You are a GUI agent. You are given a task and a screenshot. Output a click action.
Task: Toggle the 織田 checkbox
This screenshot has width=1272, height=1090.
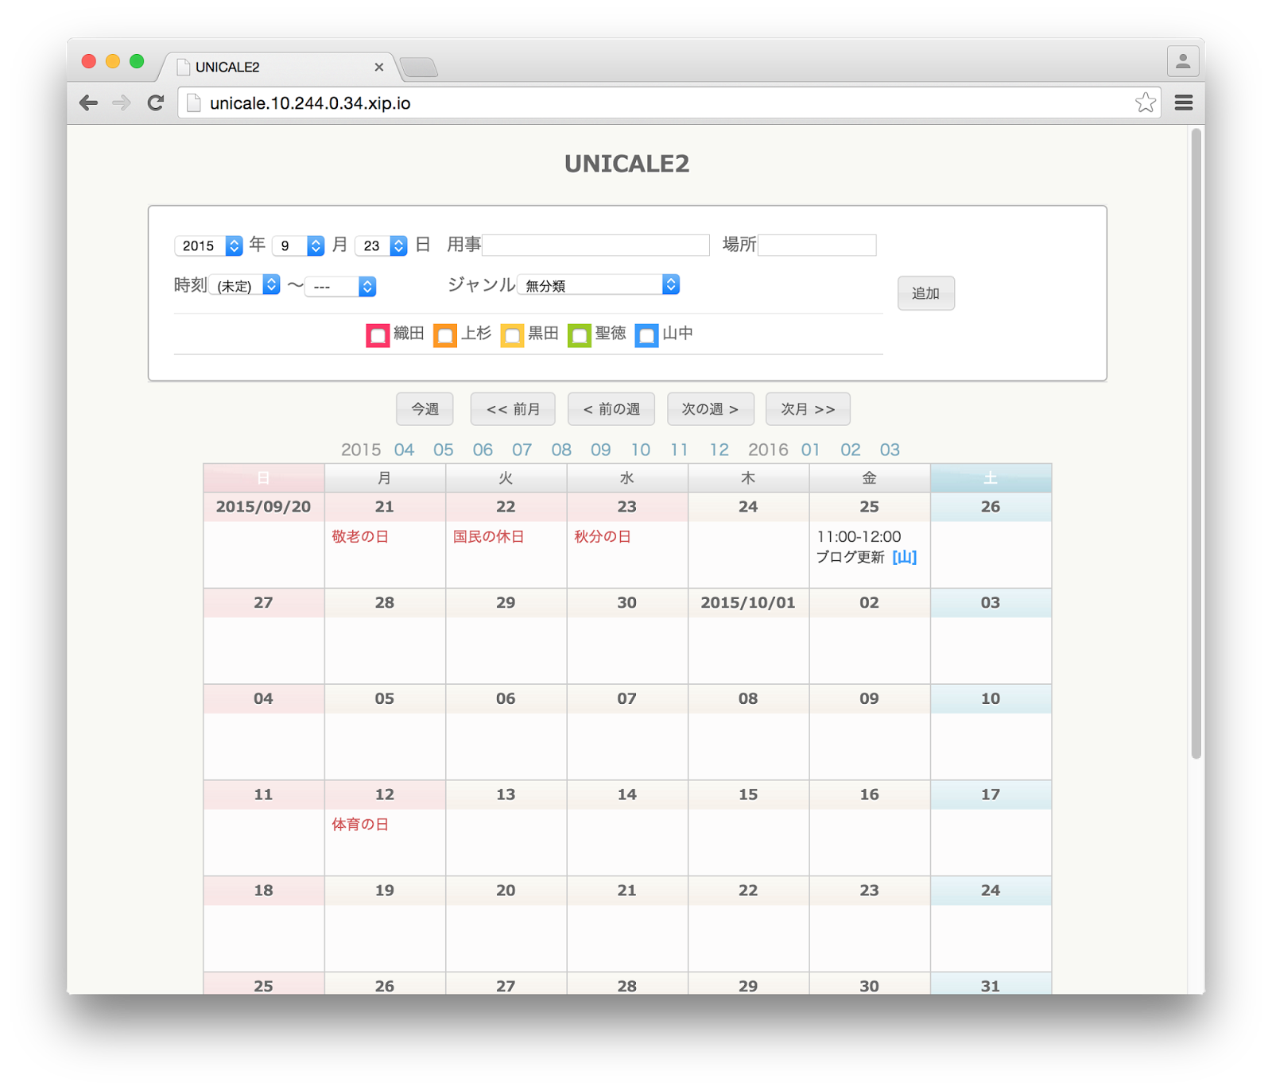[x=378, y=335]
